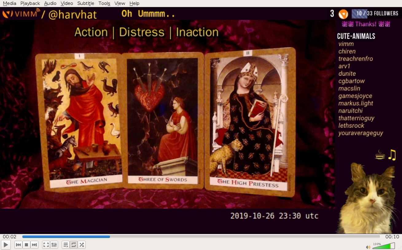Open the Playback menu

[x=30, y=3]
